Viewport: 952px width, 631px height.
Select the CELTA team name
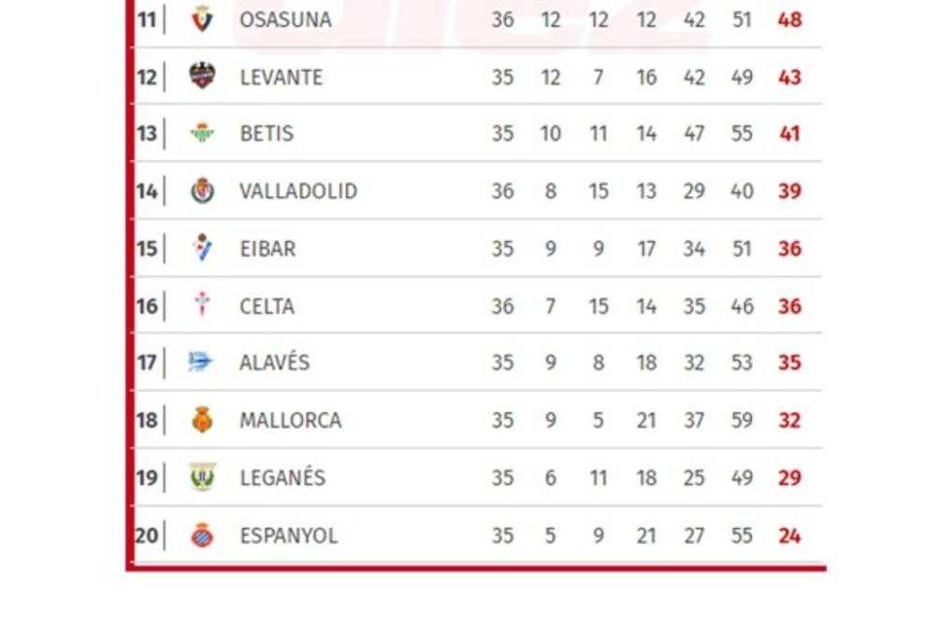coord(267,307)
